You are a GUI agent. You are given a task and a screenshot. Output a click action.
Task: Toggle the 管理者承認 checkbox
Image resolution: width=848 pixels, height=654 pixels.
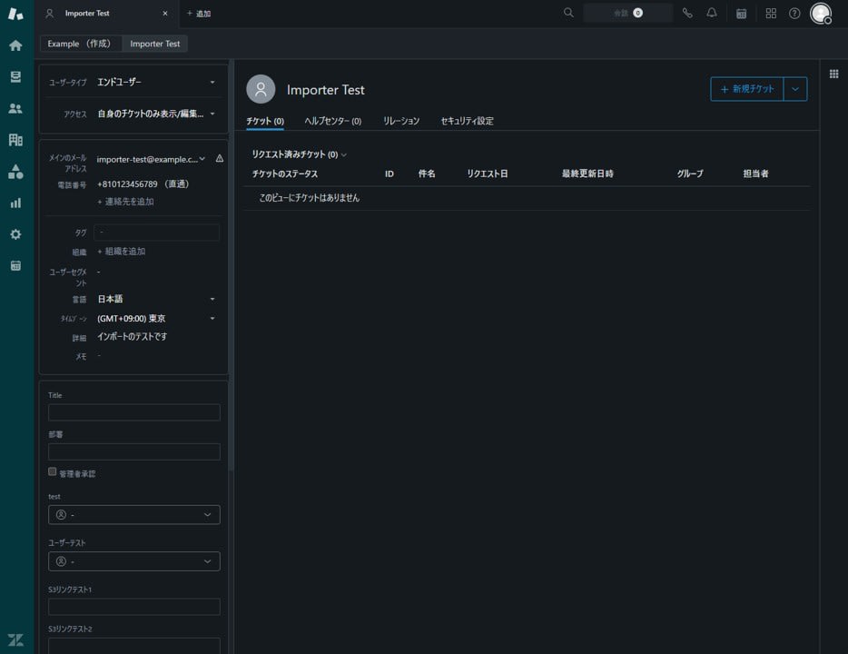point(53,472)
